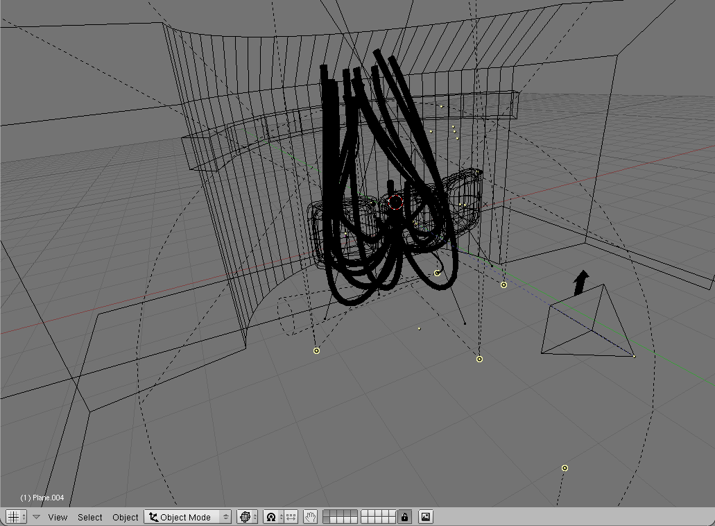Open the rotation/scaling pivot point selector
This screenshot has height=526, width=715.
[274, 517]
